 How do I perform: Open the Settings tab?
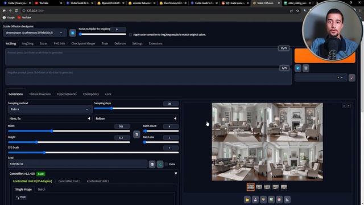point(137,43)
